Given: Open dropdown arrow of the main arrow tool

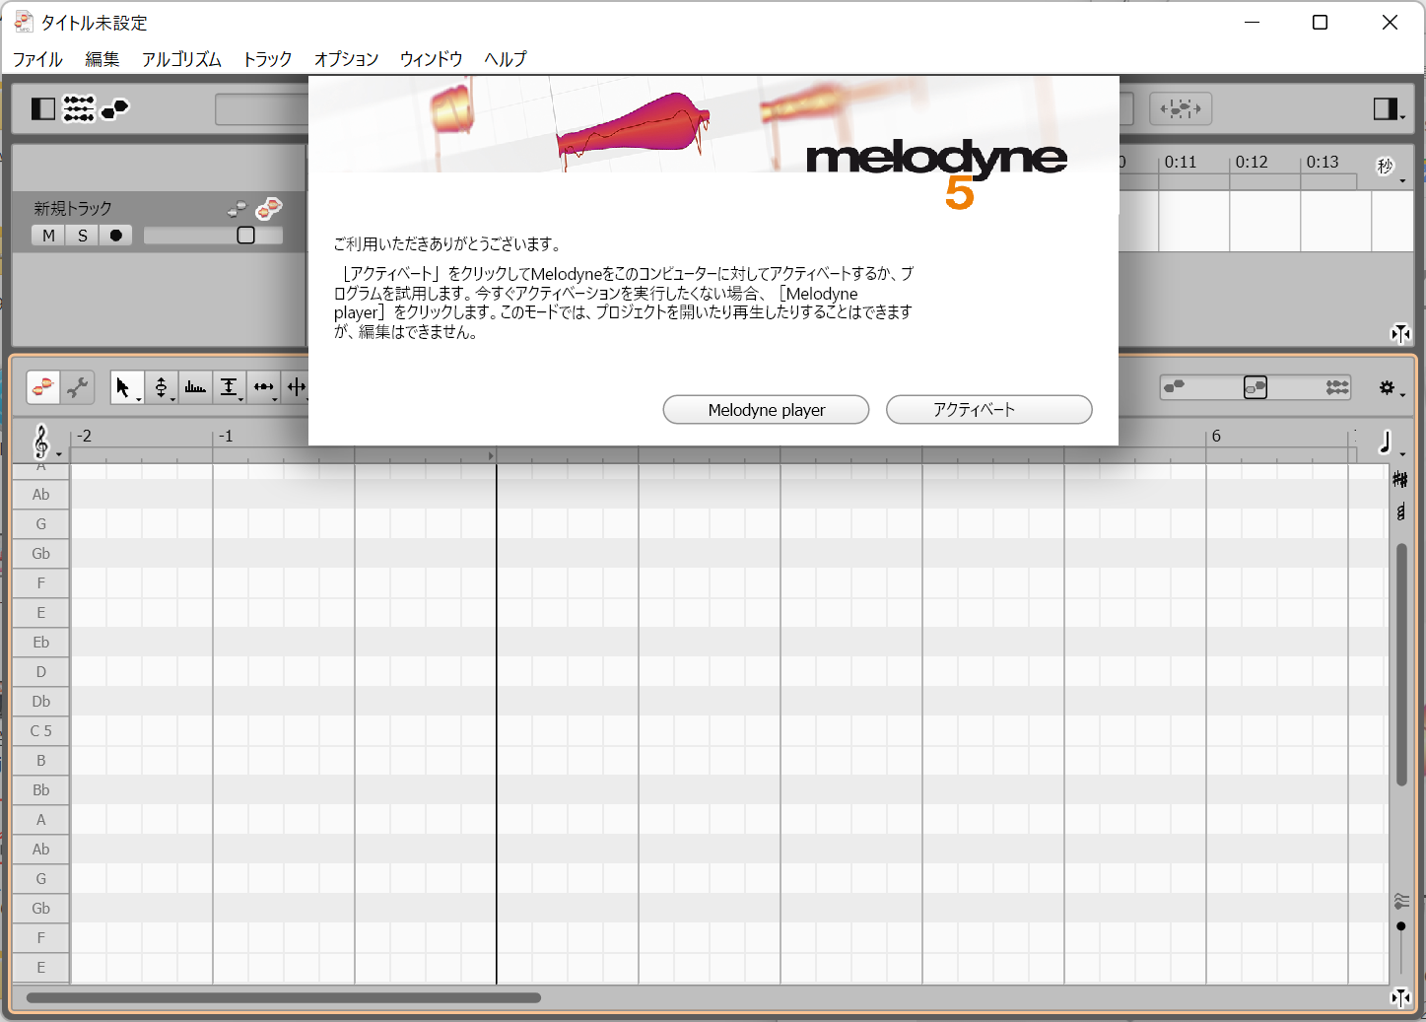Looking at the screenshot, I should (x=139, y=399).
